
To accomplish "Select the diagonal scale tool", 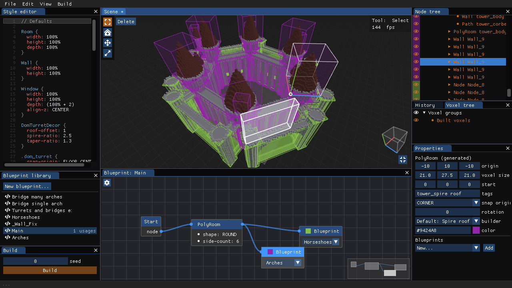I will pyautogui.click(x=107, y=53).
